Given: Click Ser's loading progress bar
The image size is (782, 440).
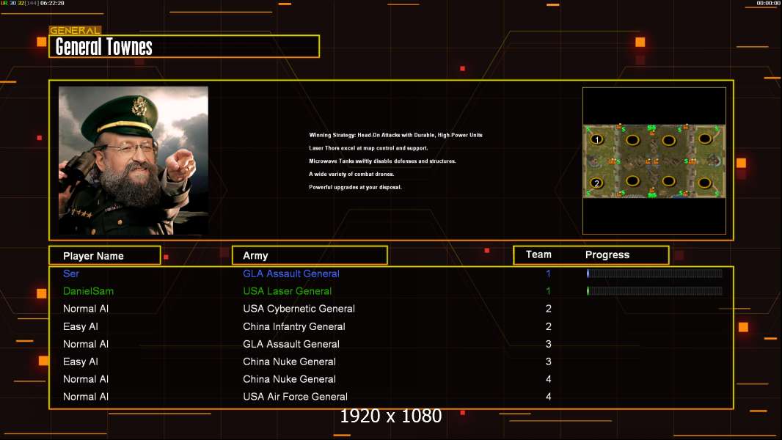Looking at the screenshot, I should tap(654, 274).
